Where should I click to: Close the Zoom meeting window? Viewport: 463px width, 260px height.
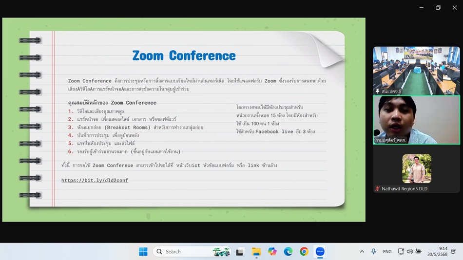pyautogui.click(x=455, y=8)
